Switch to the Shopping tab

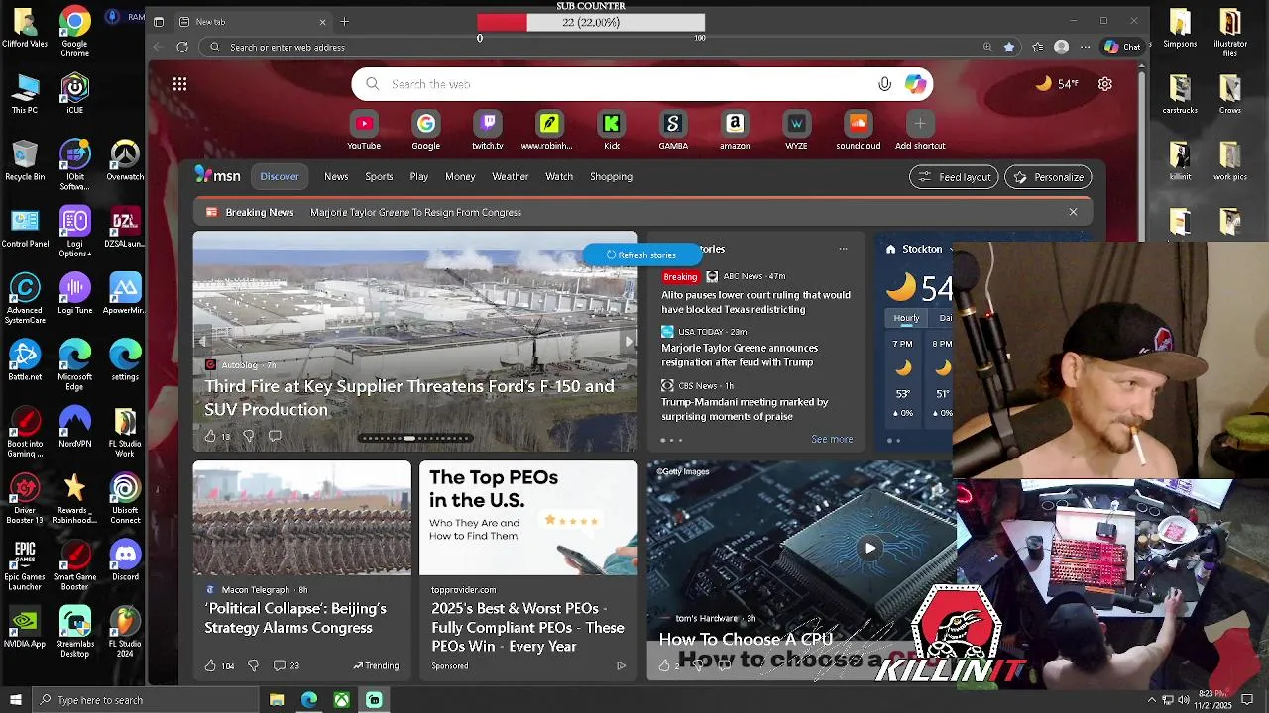tap(611, 176)
